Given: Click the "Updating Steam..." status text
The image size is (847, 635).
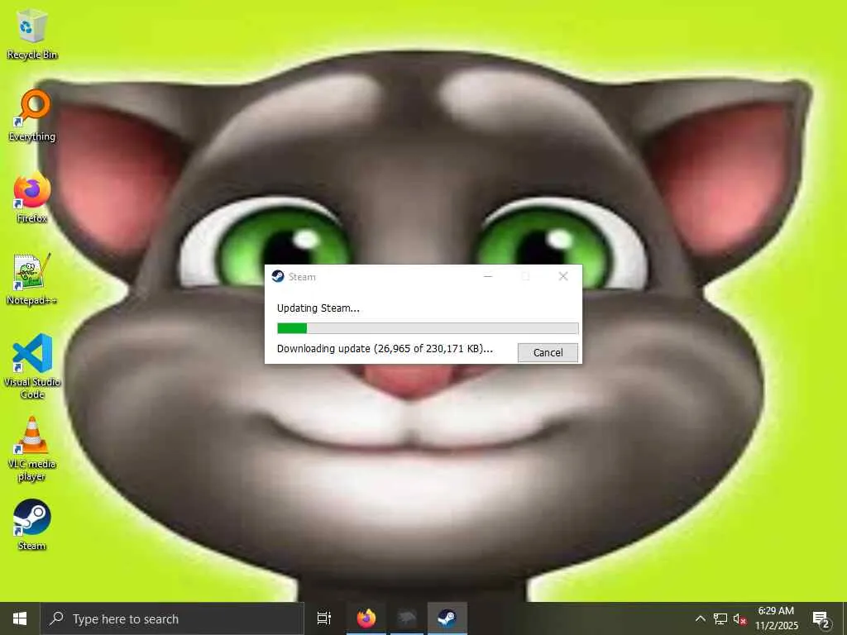Looking at the screenshot, I should (x=318, y=308).
